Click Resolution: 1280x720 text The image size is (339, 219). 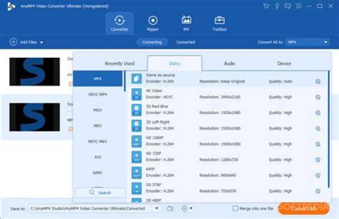point(218,160)
